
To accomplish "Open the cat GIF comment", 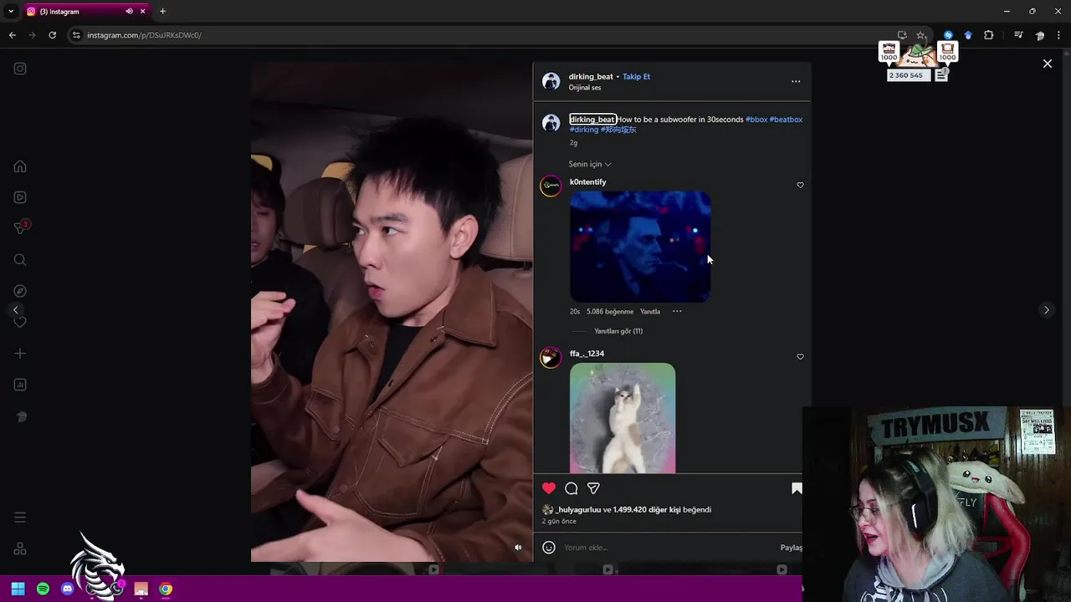I will [x=623, y=418].
